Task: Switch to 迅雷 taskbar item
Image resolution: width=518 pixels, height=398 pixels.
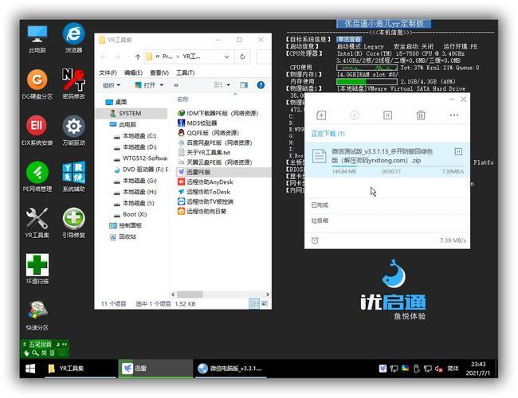Action: click(155, 369)
